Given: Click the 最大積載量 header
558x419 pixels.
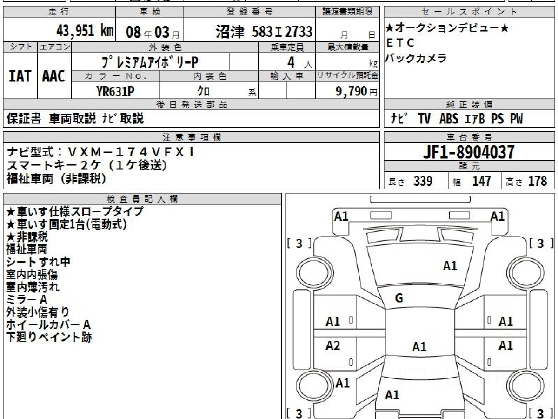Looking at the screenshot, I should tap(348, 47).
